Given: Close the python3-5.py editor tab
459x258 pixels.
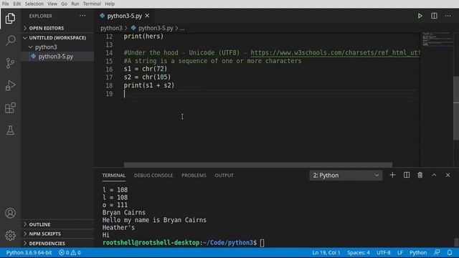Looking at the screenshot, I should pos(147,16).
